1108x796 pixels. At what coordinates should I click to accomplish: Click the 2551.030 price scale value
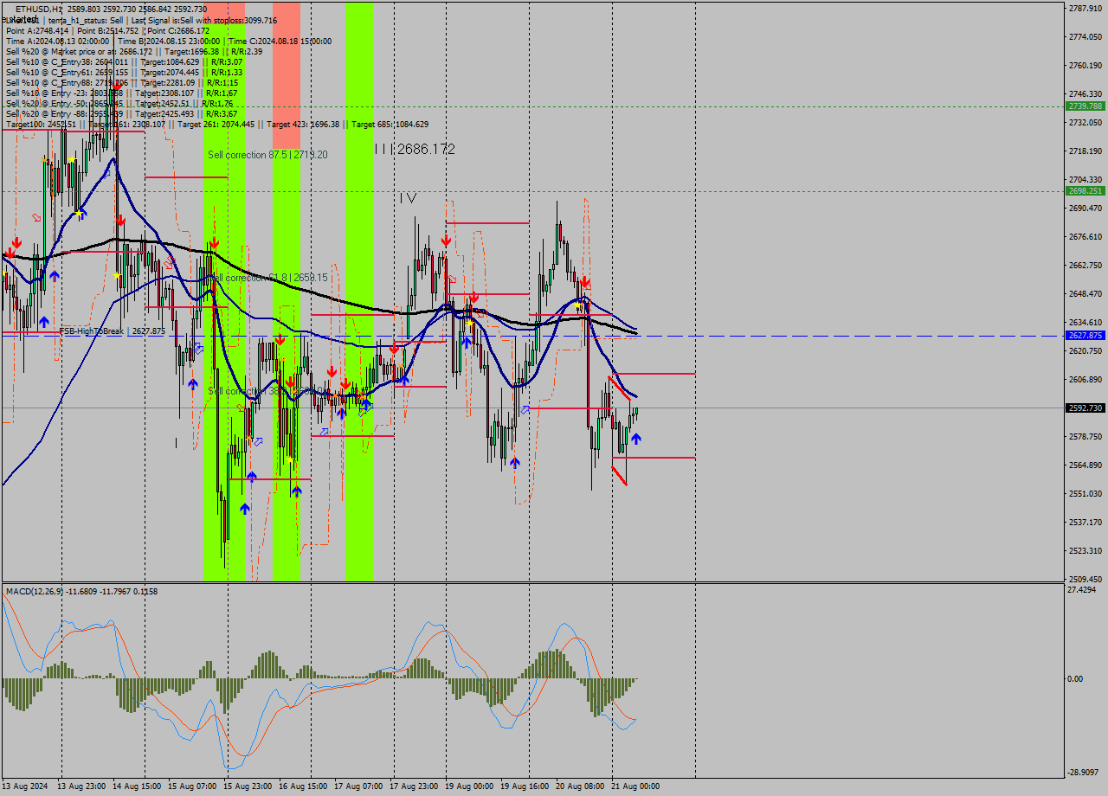click(1085, 493)
